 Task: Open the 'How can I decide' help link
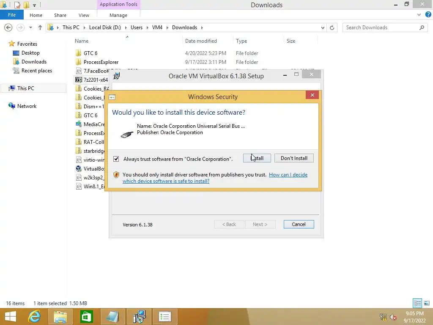288,175
